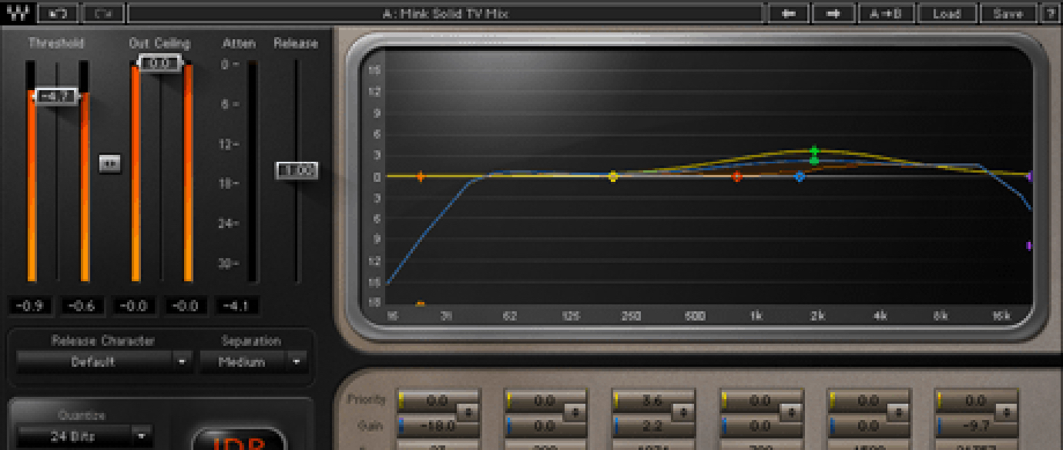Select the orange marker at the graph bottom
This screenshot has height=450, width=1063.
(421, 304)
